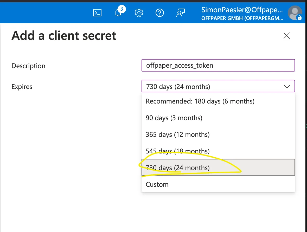Choose the highlighted 730 days list option

point(218,167)
